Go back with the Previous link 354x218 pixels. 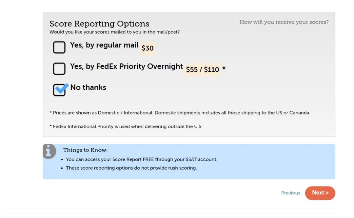point(290,193)
